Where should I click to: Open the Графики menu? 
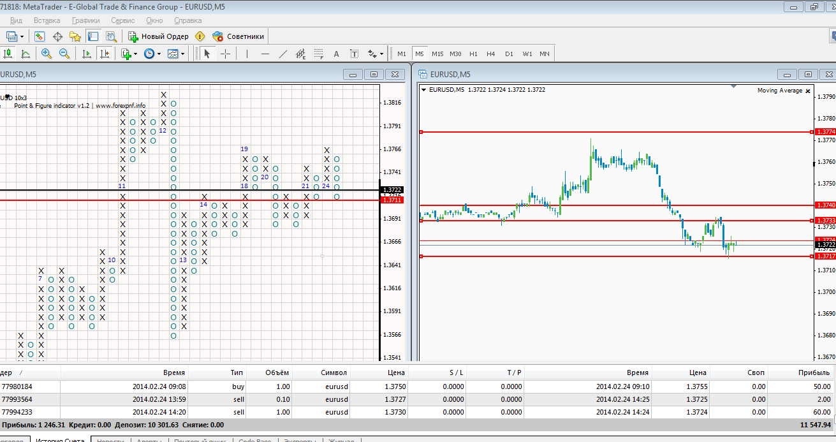point(85,20)
